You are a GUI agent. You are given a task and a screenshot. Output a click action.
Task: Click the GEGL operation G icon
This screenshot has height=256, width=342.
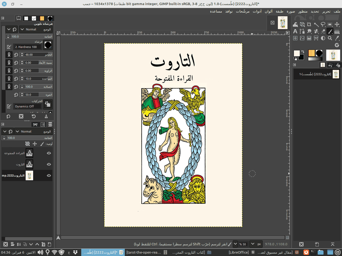tap(337, 45)
